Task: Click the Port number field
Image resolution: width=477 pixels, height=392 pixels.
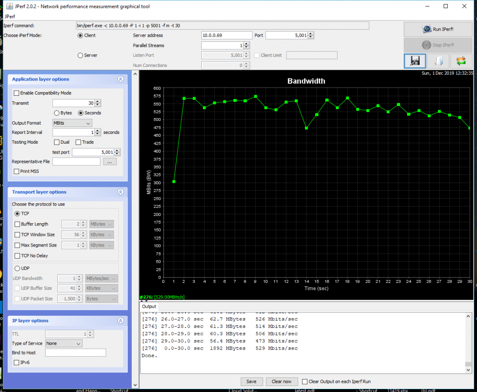Action: (x=287, y=35)
